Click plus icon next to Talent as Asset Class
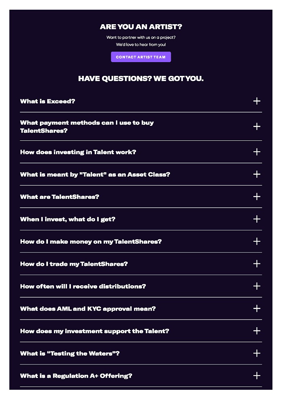Image resolution: width=282 pixels, height=399 pixels. pyautogui.click(x=257, y=174)
